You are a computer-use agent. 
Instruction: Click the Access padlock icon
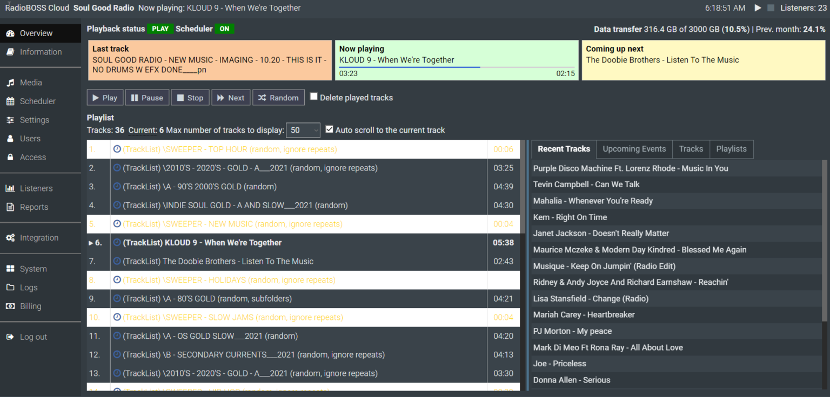(11, 157)
